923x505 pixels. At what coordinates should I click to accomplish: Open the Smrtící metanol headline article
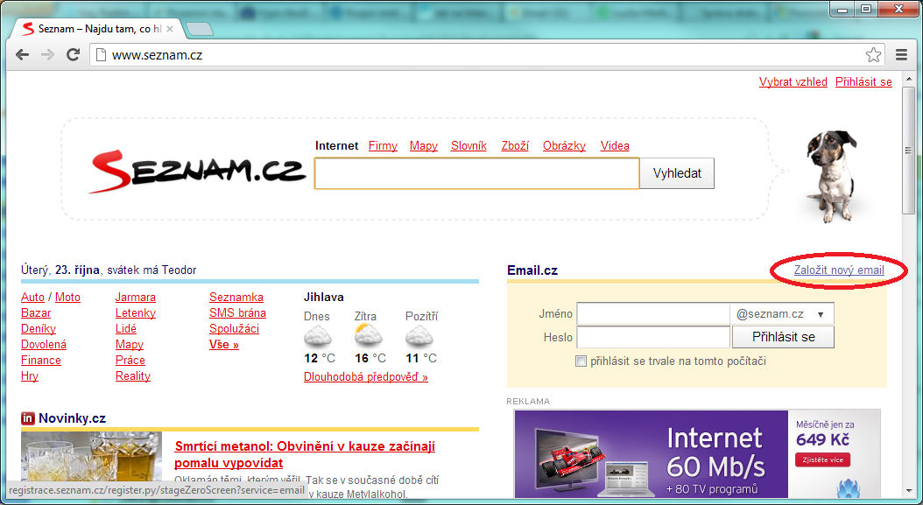(305, 454)
